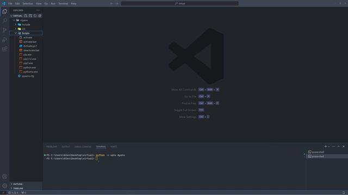The width and height of the screenshot is (348, 195).
Task: Open the Manage gear icon
Action: click(5, 186)
